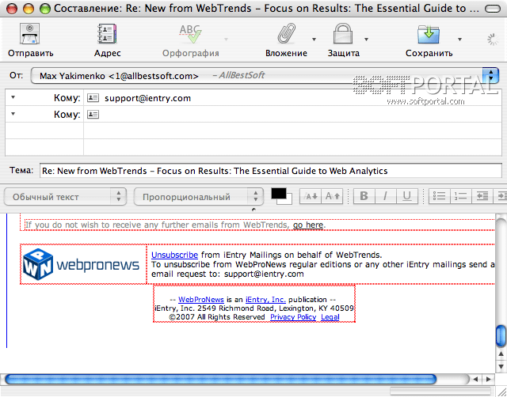Click the '©2007 All Rights Reserved' text
This screenshot has height=397, width=507.
pos(217,317)
